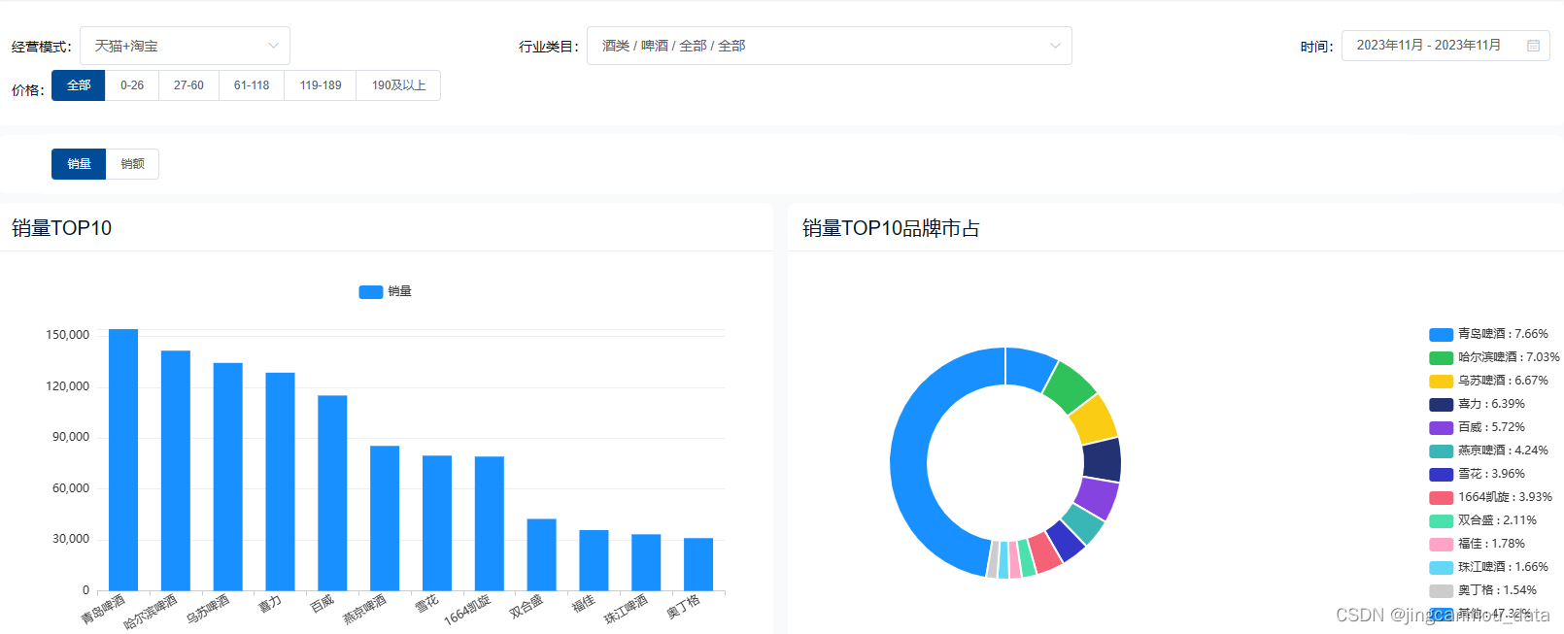Click the 青岛啤酒 bar in chart
Image resolution: width=1564 pixels, height=634 pixels.
tap(123, 459)
